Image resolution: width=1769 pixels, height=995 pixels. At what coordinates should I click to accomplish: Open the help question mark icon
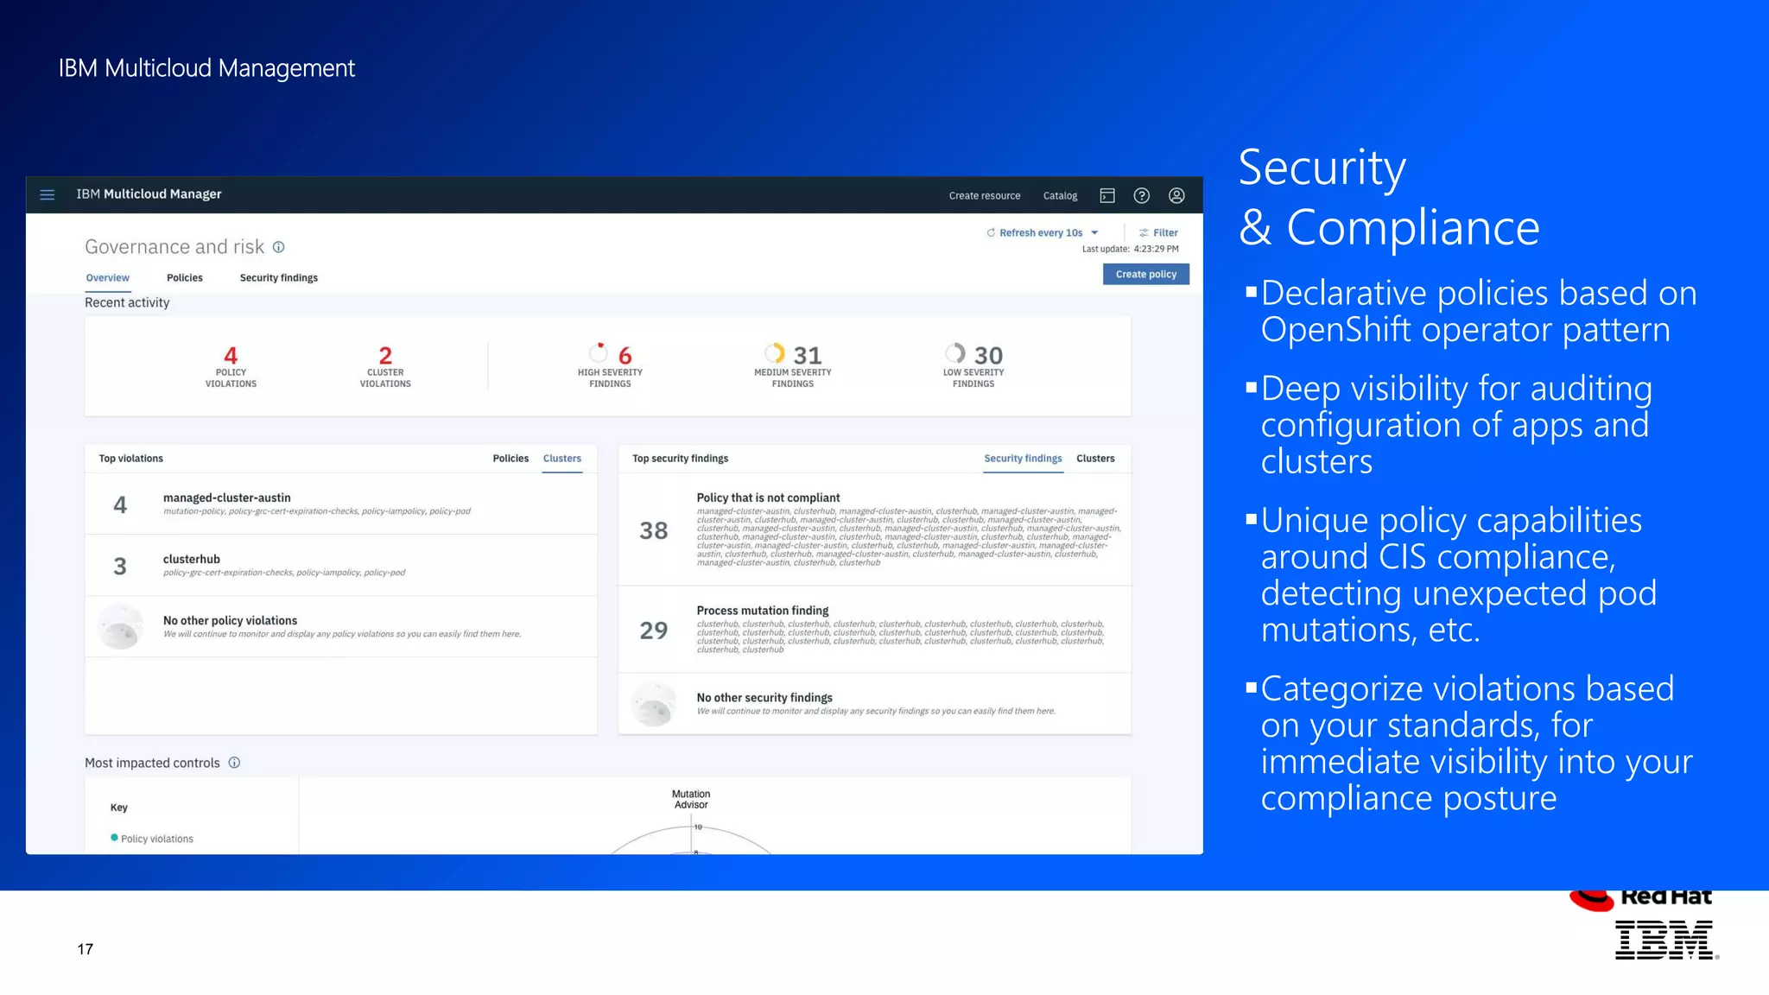click(1142, 196)
